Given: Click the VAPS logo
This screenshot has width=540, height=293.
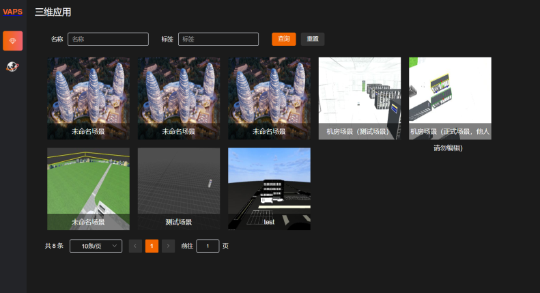Looking at the screenshot, I should coord(12,12).
